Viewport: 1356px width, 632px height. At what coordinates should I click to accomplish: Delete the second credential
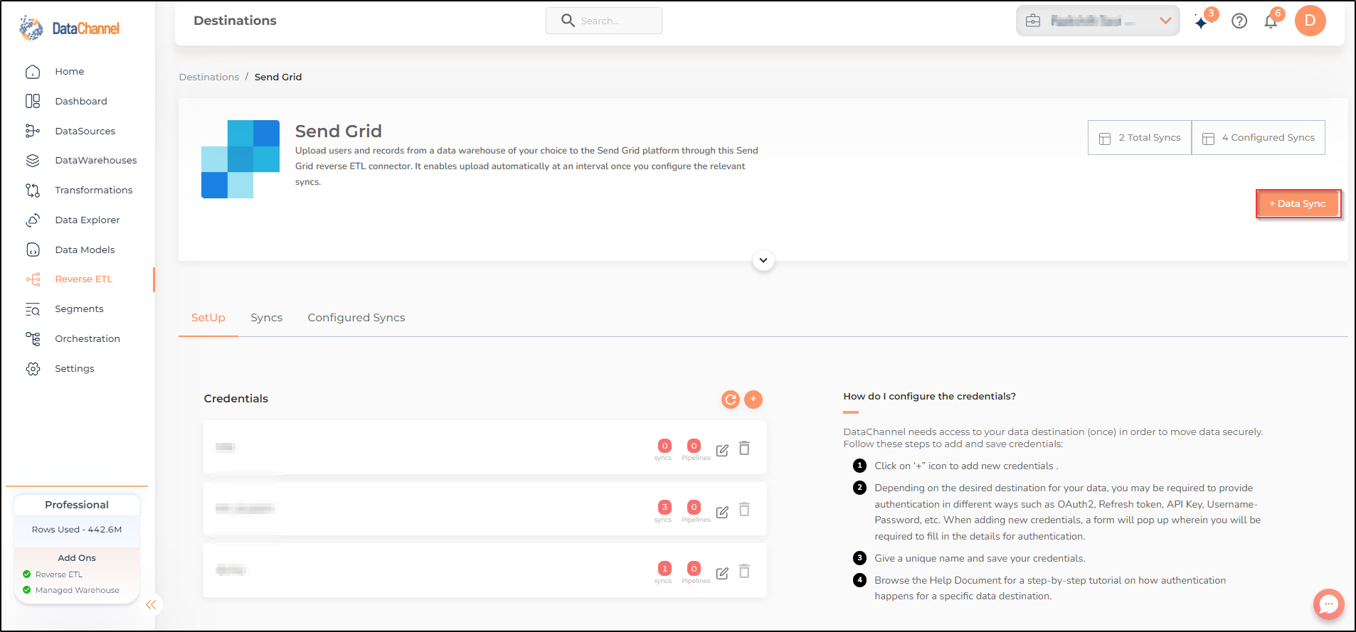pyautogui.click(x=744, y=510)
